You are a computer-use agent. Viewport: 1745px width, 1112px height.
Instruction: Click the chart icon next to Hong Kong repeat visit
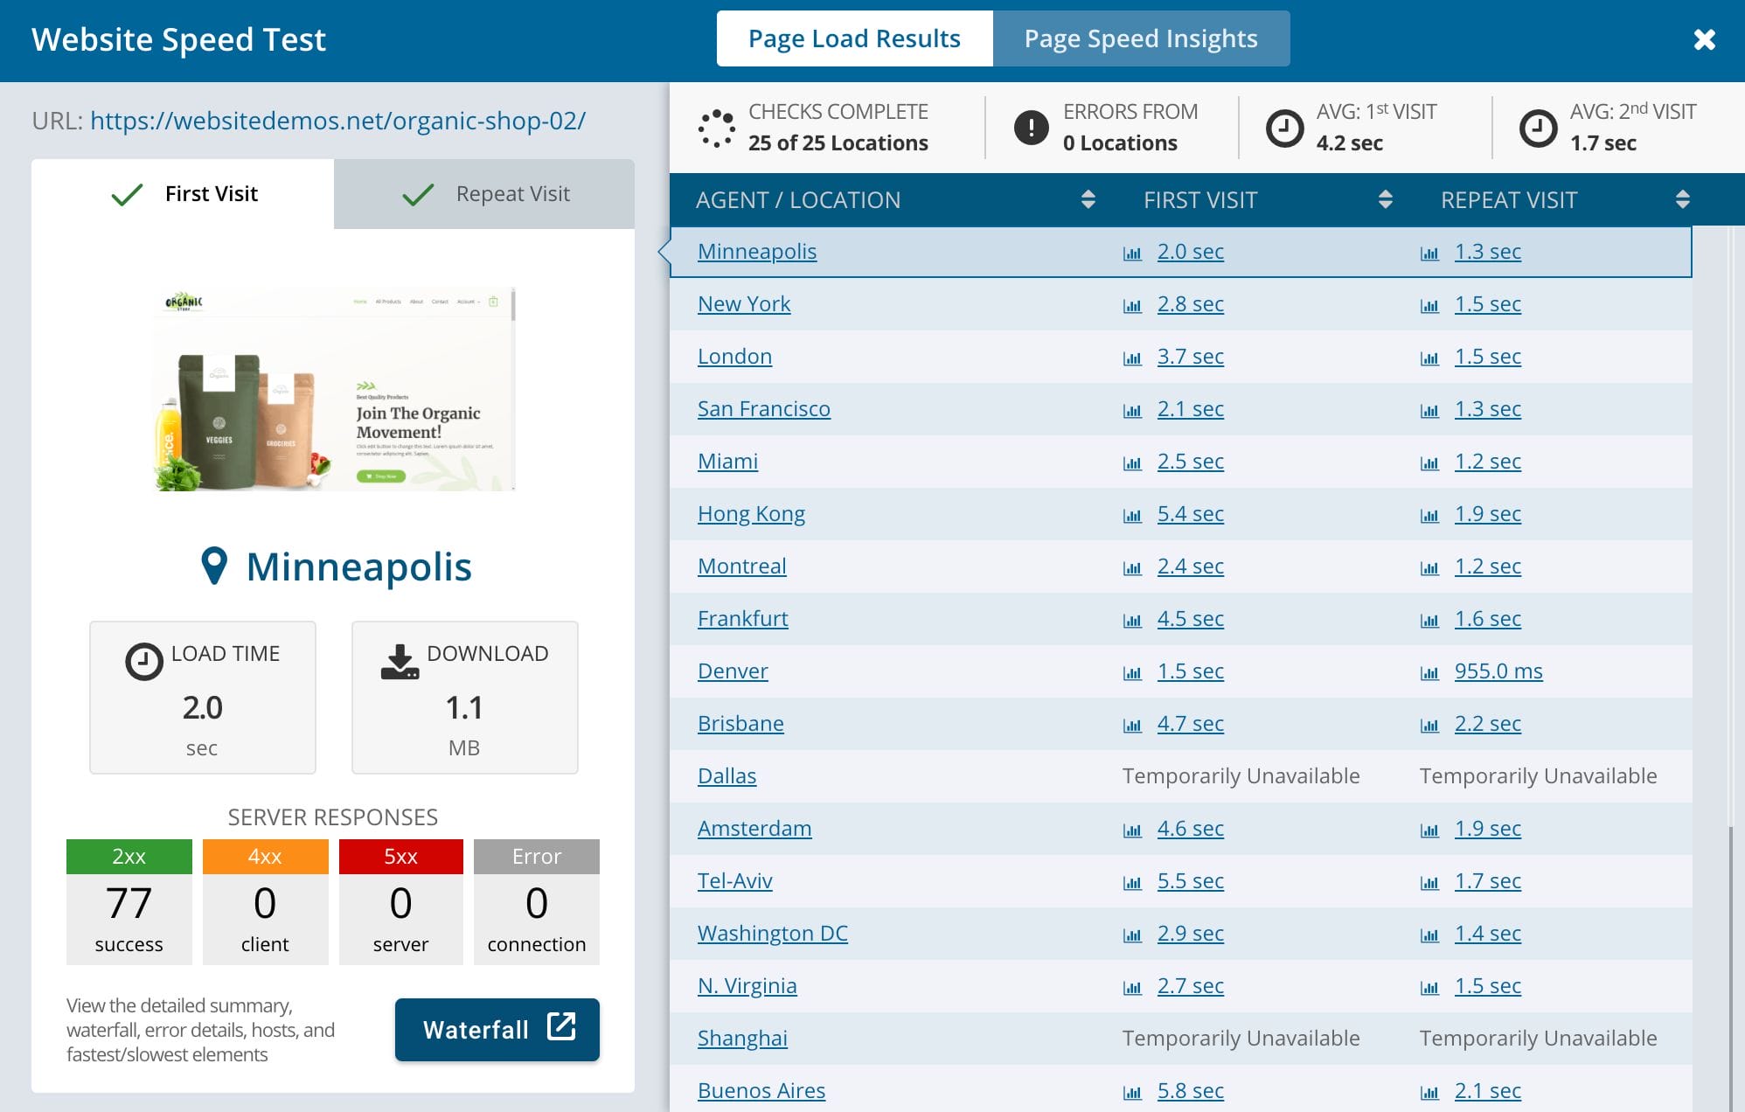click(x=1429, y=515)
